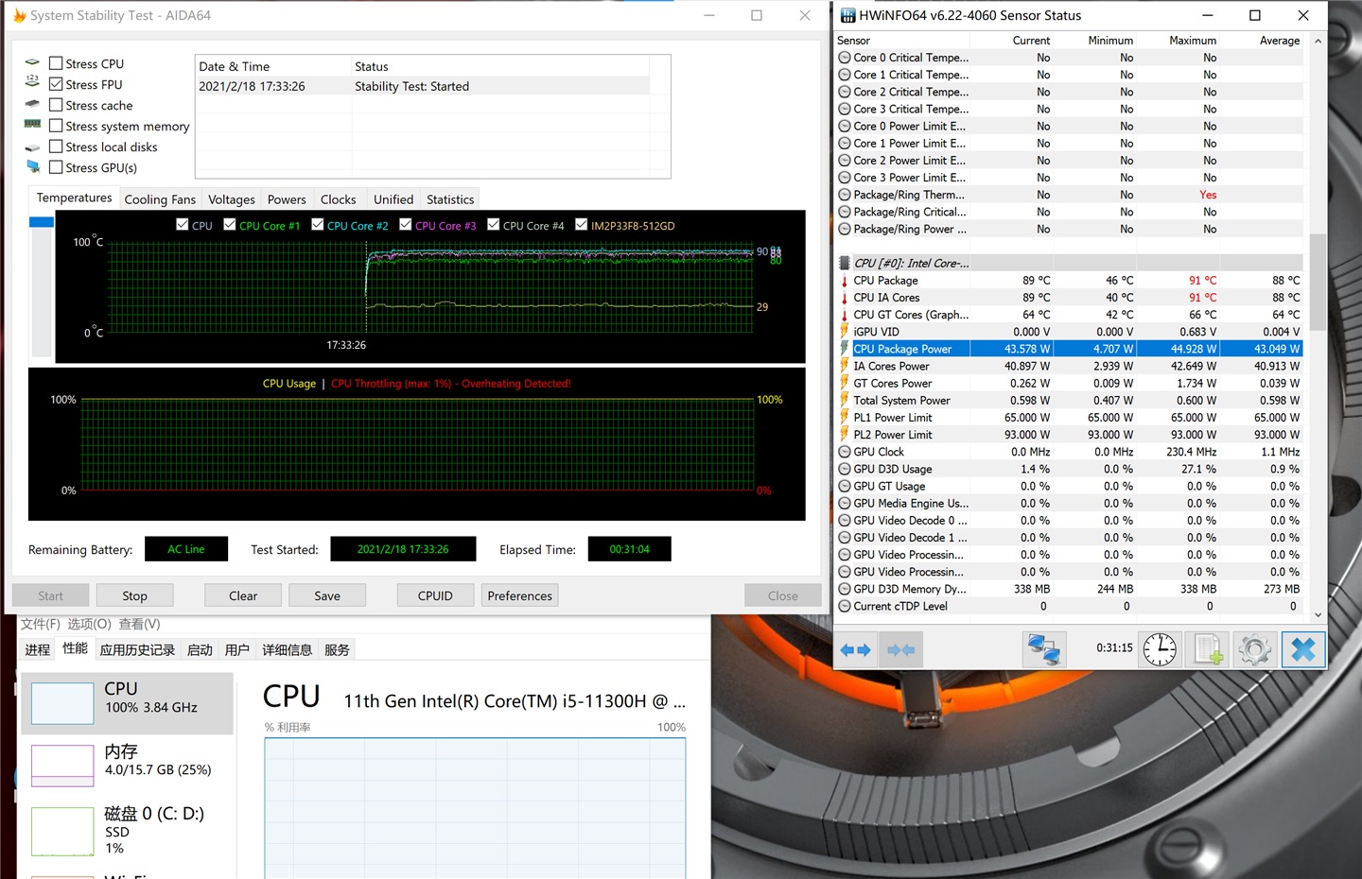Switch to Statistics tab
Screen dimensions: 1362x879
click(450, 199)
